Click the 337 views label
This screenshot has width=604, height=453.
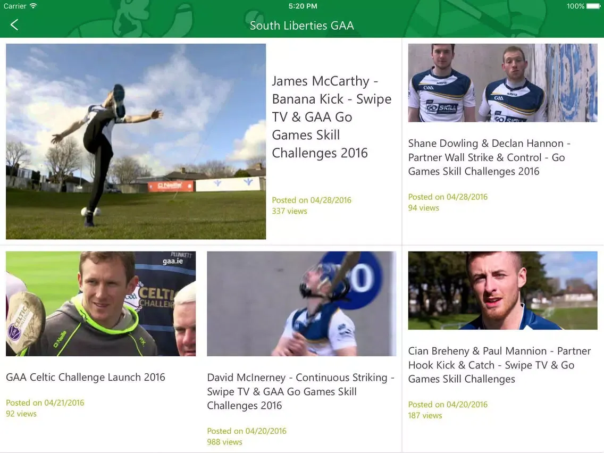click(x=289, y=211)
